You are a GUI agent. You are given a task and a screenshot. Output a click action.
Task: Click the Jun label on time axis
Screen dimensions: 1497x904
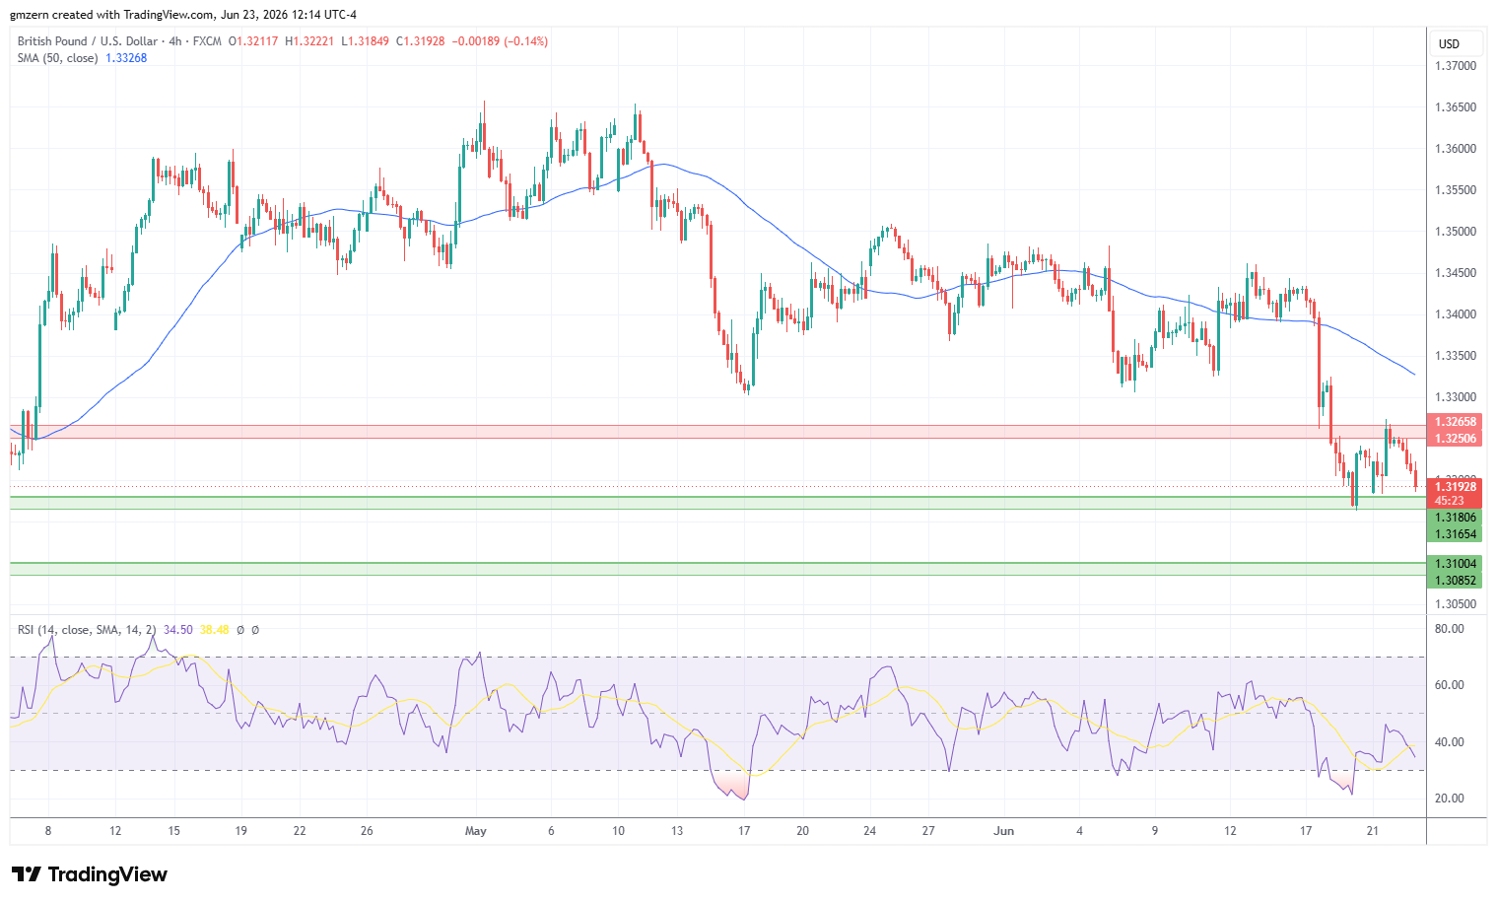[x=1004, y=831]
